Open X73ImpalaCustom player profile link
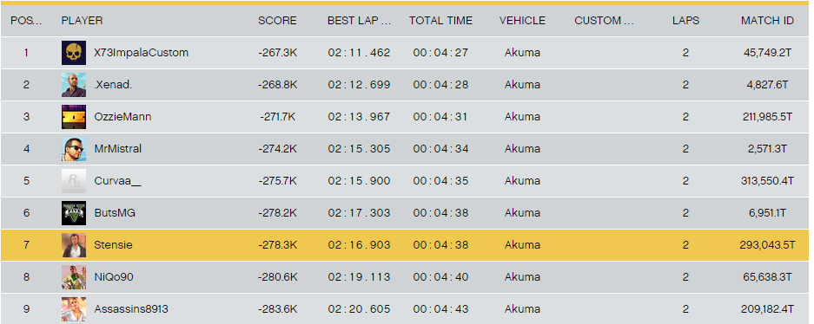 tap(142, 53)
